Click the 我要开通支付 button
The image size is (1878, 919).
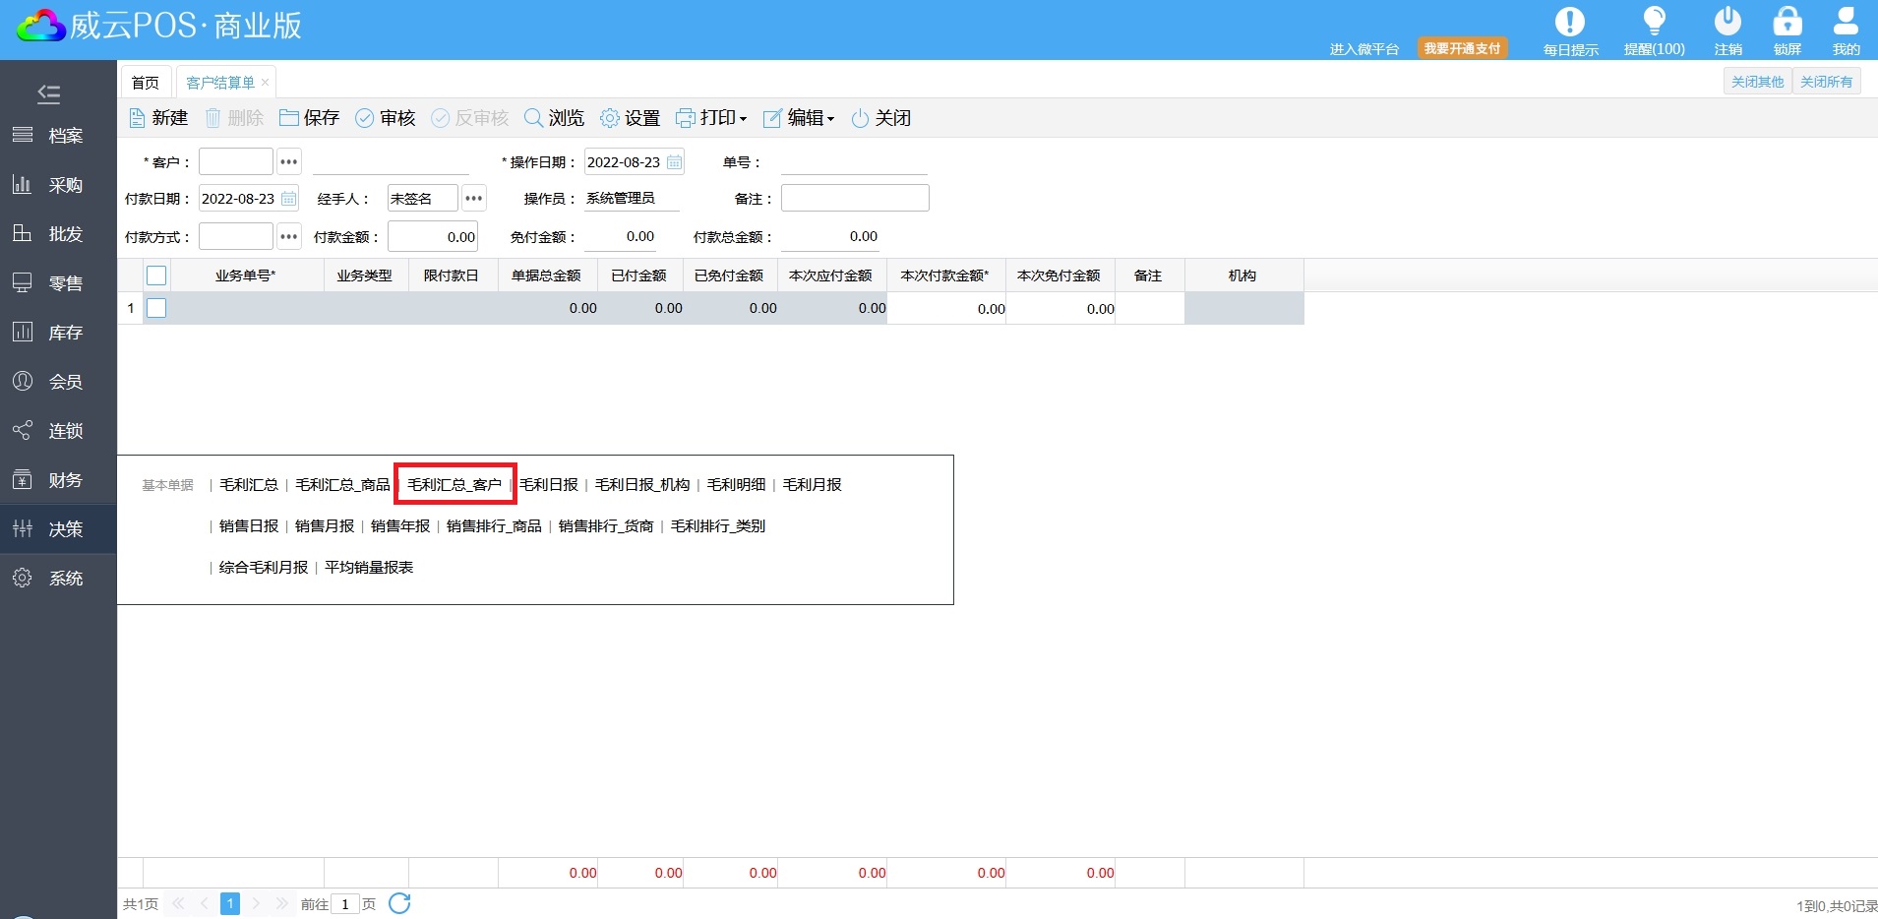point(1462,48)
